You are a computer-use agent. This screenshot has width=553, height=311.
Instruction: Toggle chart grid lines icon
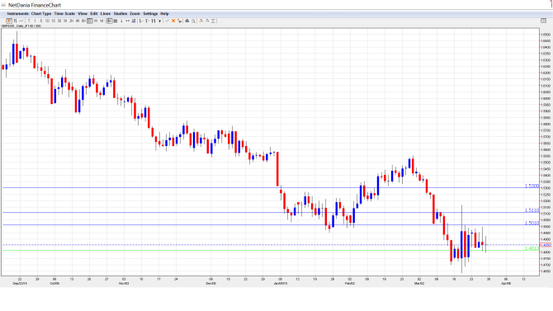[116, 21]
